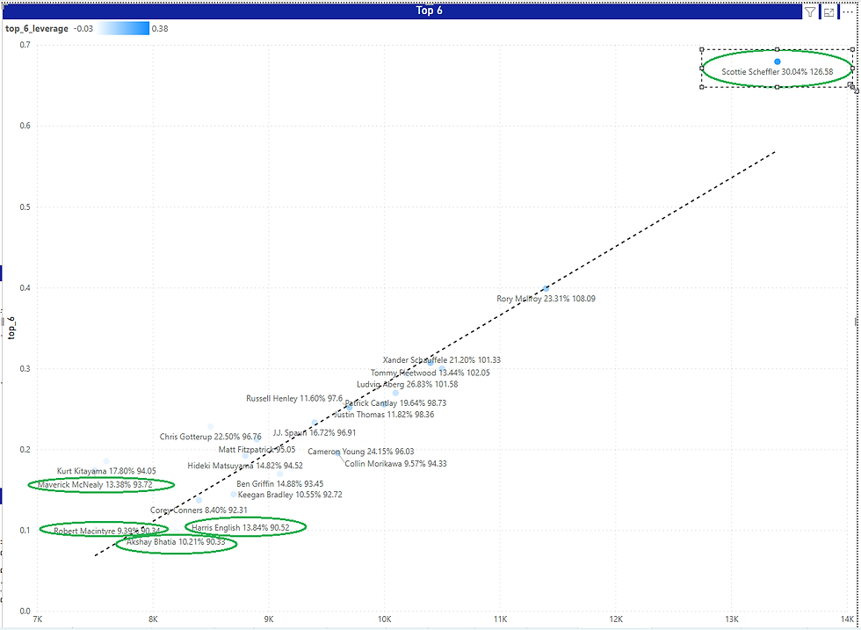This screenshot has width=861, height=630.
Task: Click the Maverick McNealy 13.38% 93.72 label
Action: 95,485
